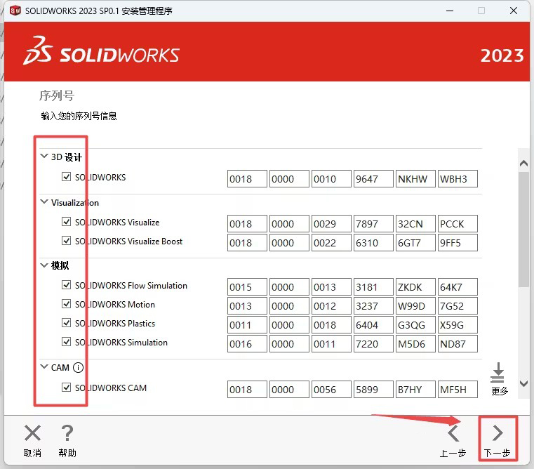Click Simulation serial field ND87
The width and height of the screenshot is (534, 469).
[458, 344]
